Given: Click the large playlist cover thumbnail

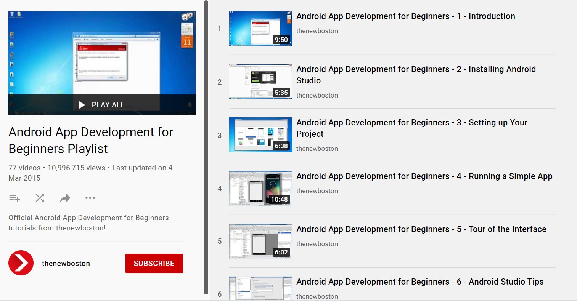Looking at the screenshot, I should click(x=102, y=63).
